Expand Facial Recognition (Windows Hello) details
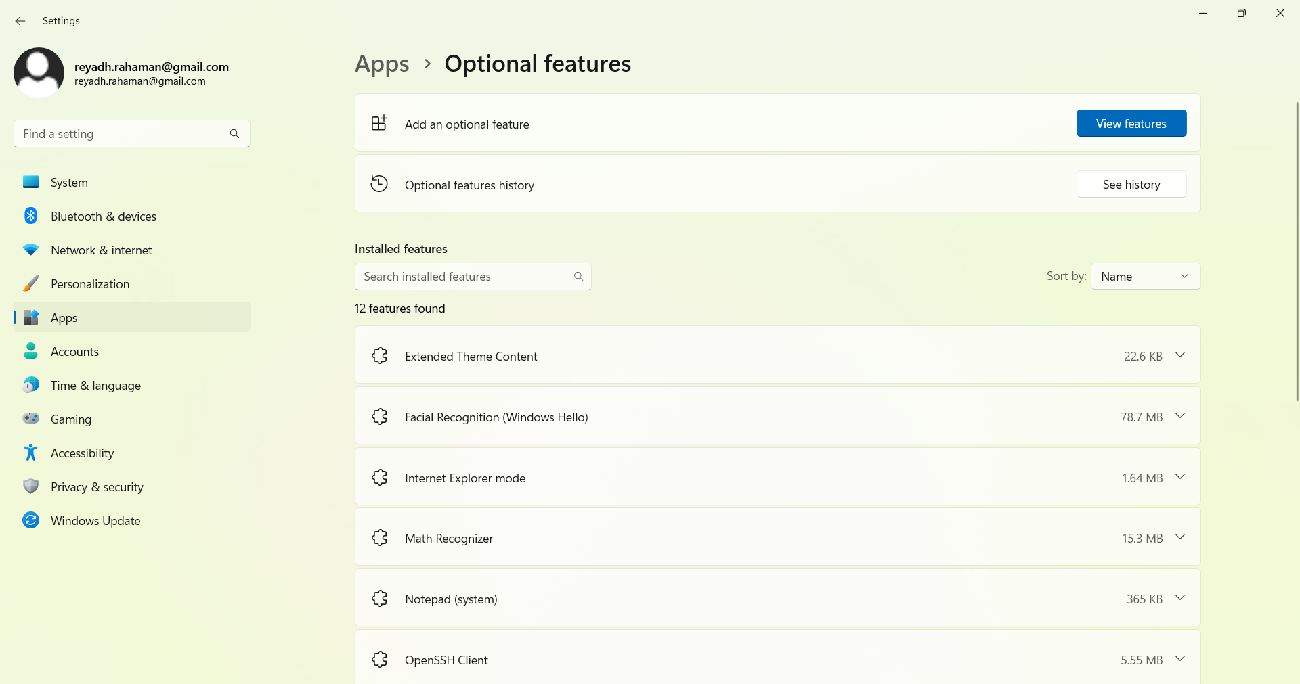 1180,416
